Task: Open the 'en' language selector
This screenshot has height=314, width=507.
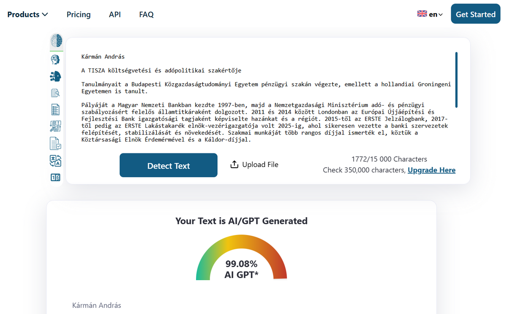Action: 436,14
